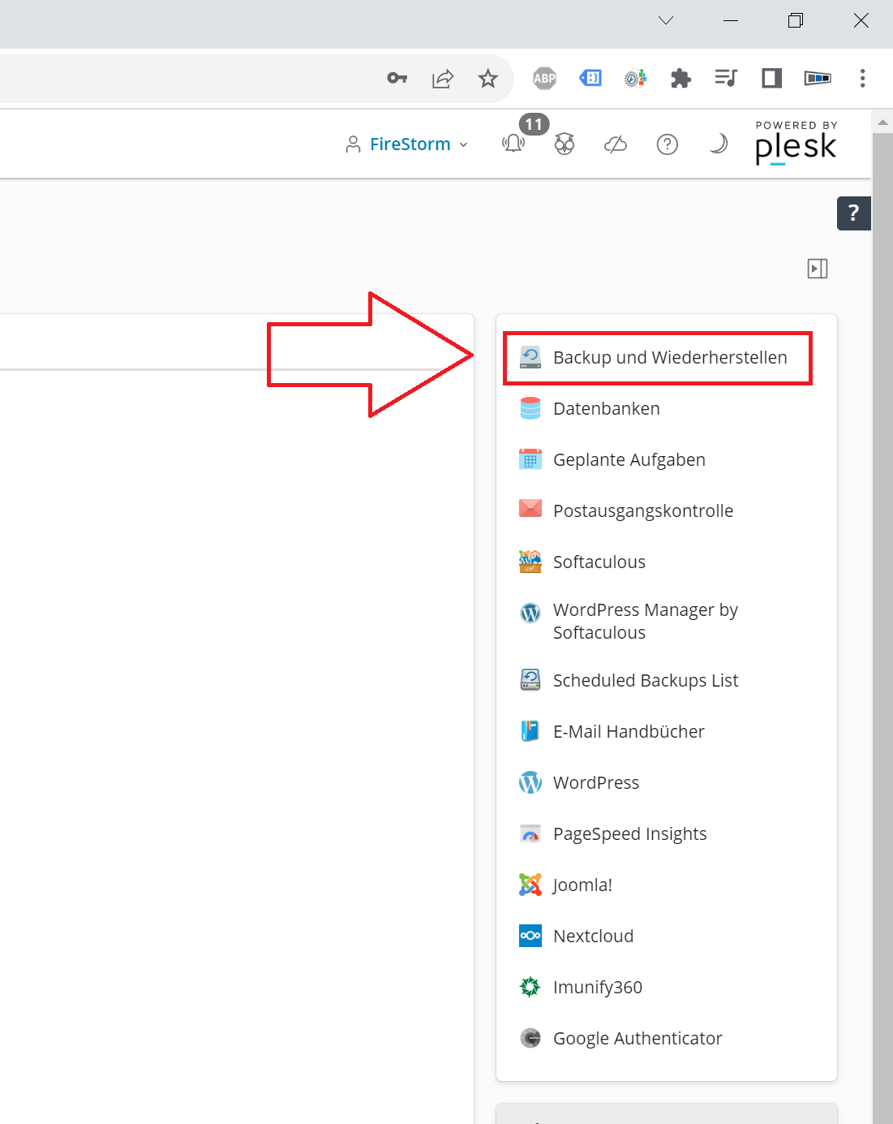This screenshot has height=1124, width=893.
Task: Click WordPress Manager by Softaculous icon
Action: coord(530,613)
